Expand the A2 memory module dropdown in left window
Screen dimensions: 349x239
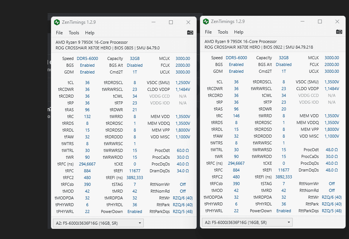click(x=98, y=223)
